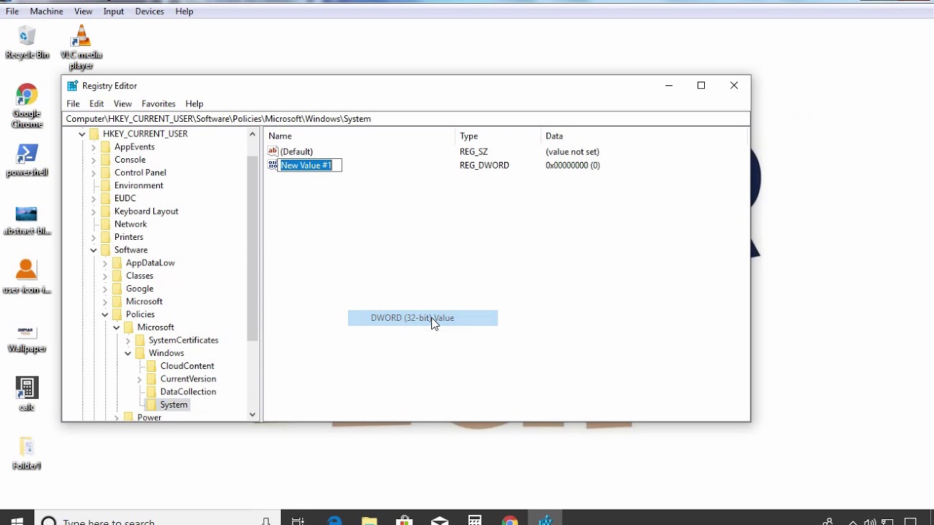Expand the CurrentVersion key
Viewport: 934px width, 525px height.
pos(139,379)
